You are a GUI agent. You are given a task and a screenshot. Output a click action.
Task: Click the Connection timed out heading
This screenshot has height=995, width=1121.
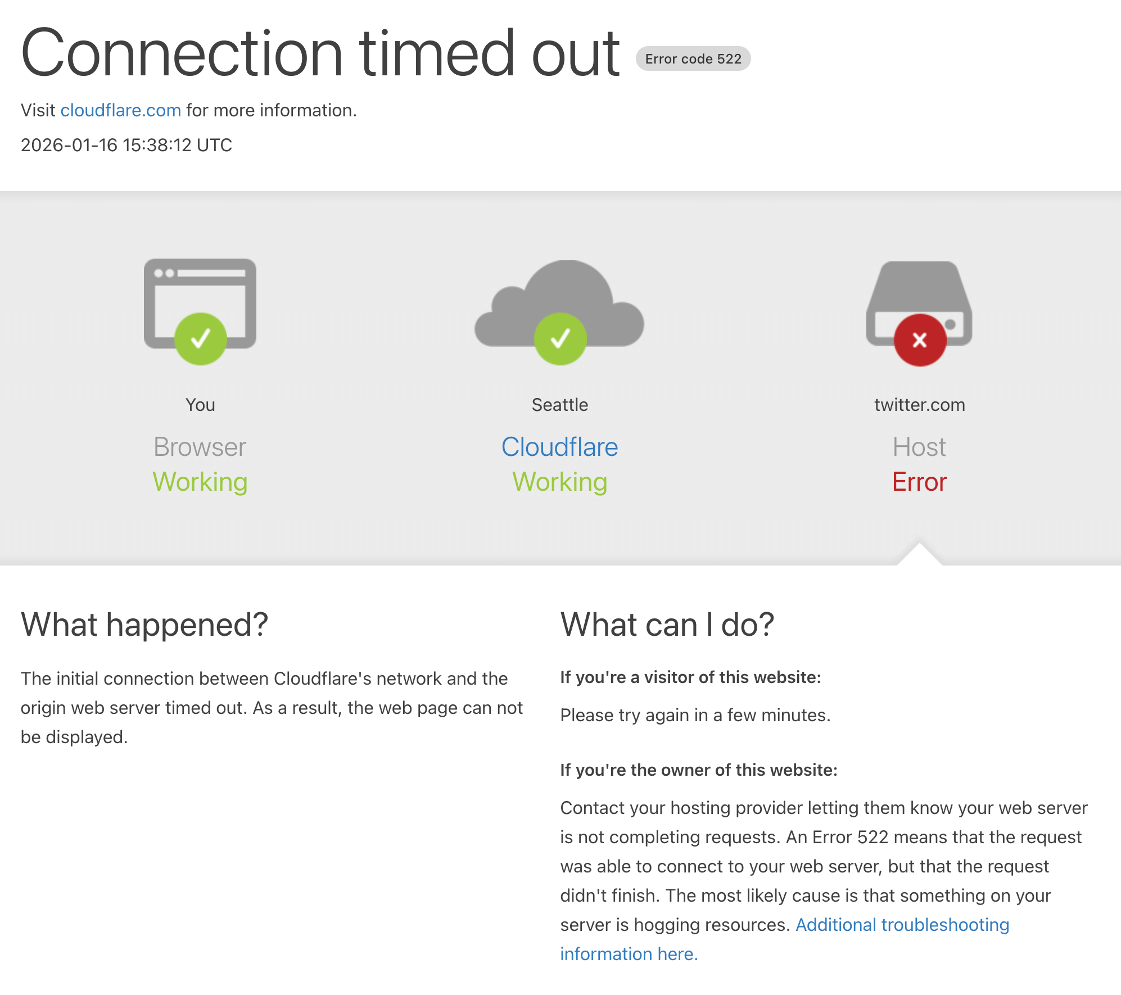(x=320, y=53)
